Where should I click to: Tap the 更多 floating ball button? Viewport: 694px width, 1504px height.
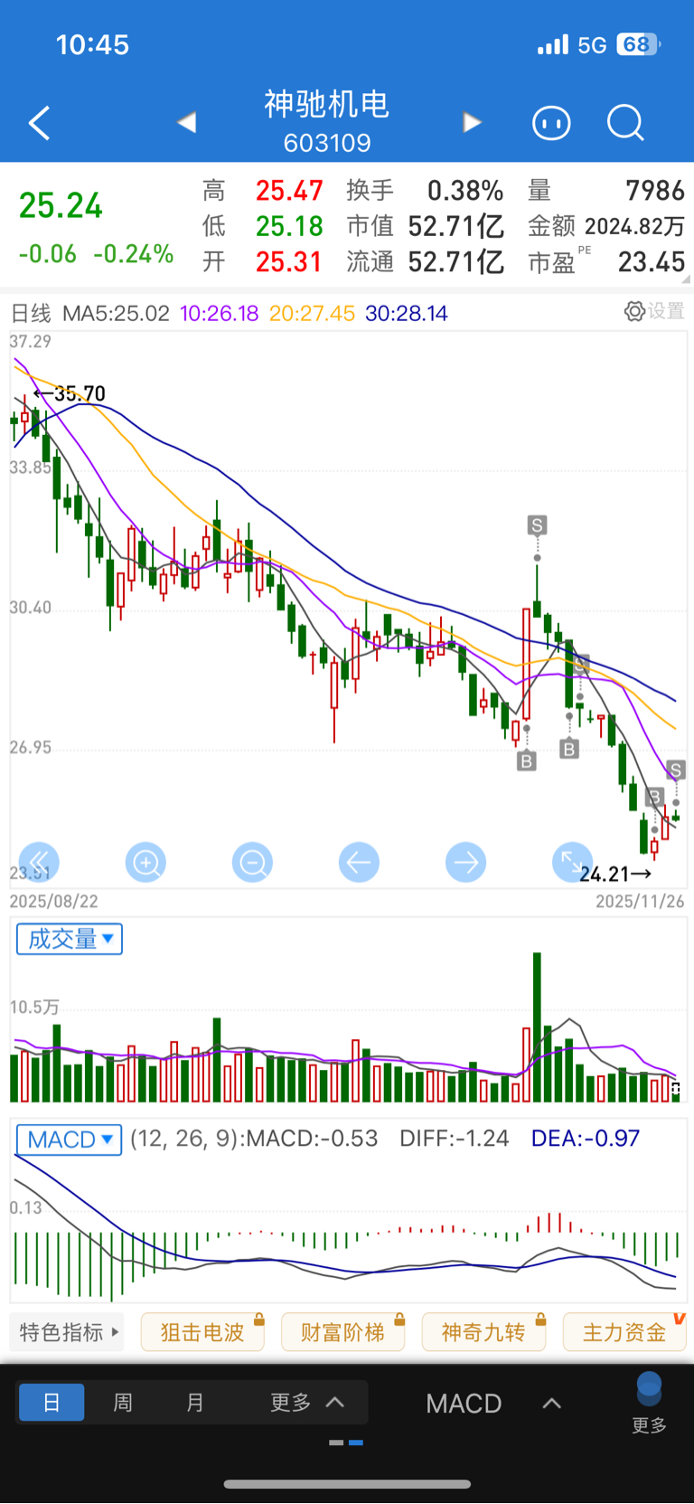(649, 1403)
